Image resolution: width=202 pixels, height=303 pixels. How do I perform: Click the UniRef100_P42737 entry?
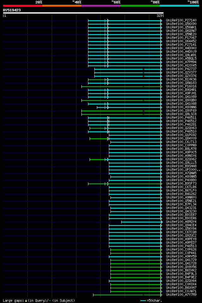[x=181, y=69]
